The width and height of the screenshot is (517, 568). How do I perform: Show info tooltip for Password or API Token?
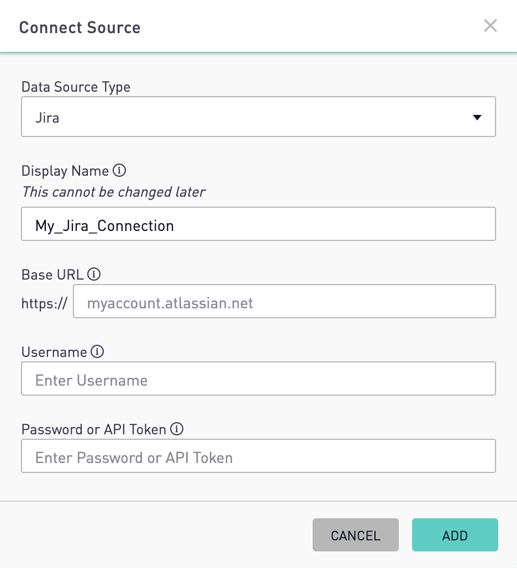tap(177, 429)
